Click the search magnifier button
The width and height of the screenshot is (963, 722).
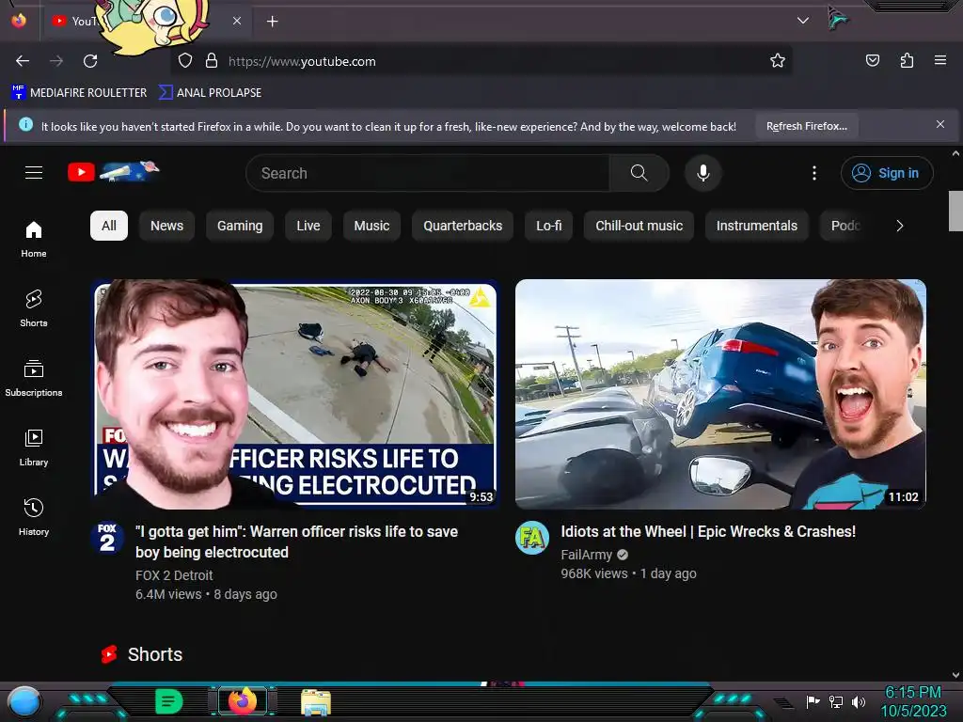pyautogui.click(x=639, y=173)
